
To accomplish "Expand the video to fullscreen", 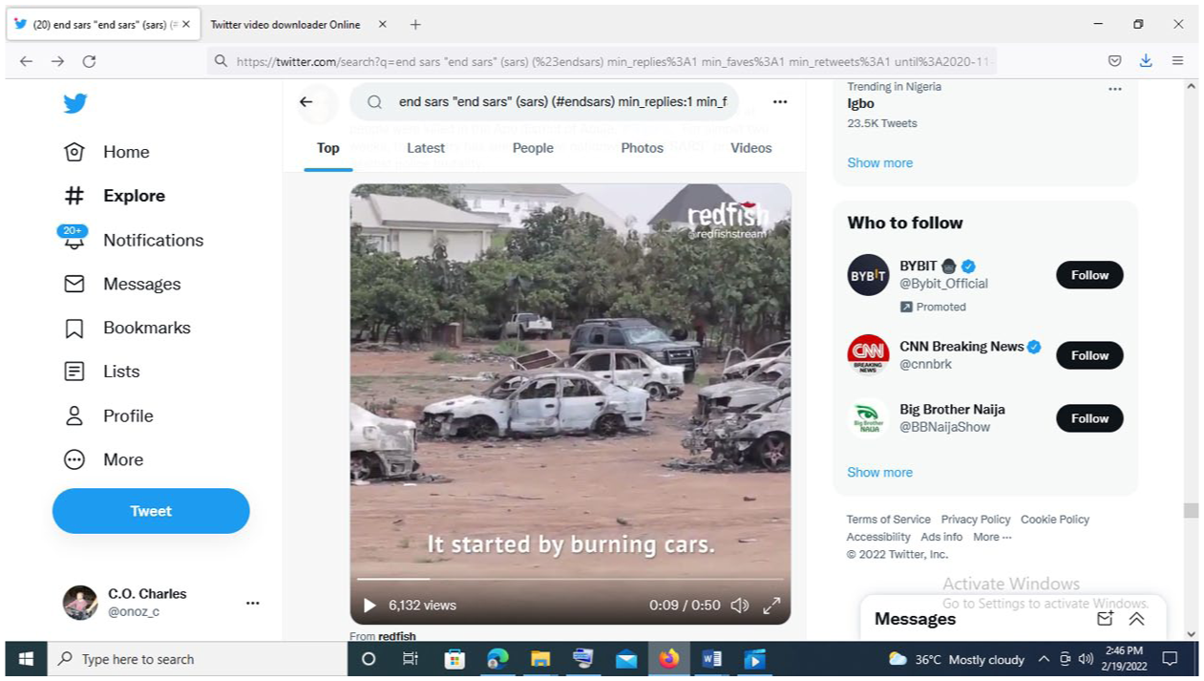I will tap(771, 606).
